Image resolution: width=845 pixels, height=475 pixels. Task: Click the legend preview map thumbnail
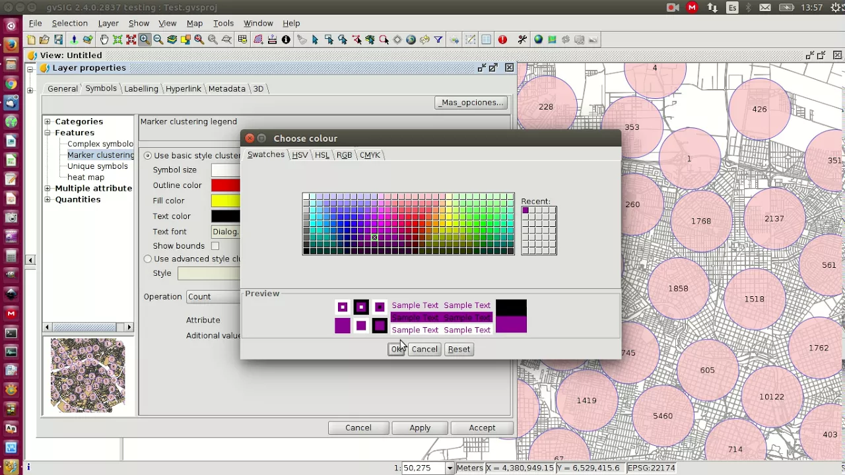88,375
